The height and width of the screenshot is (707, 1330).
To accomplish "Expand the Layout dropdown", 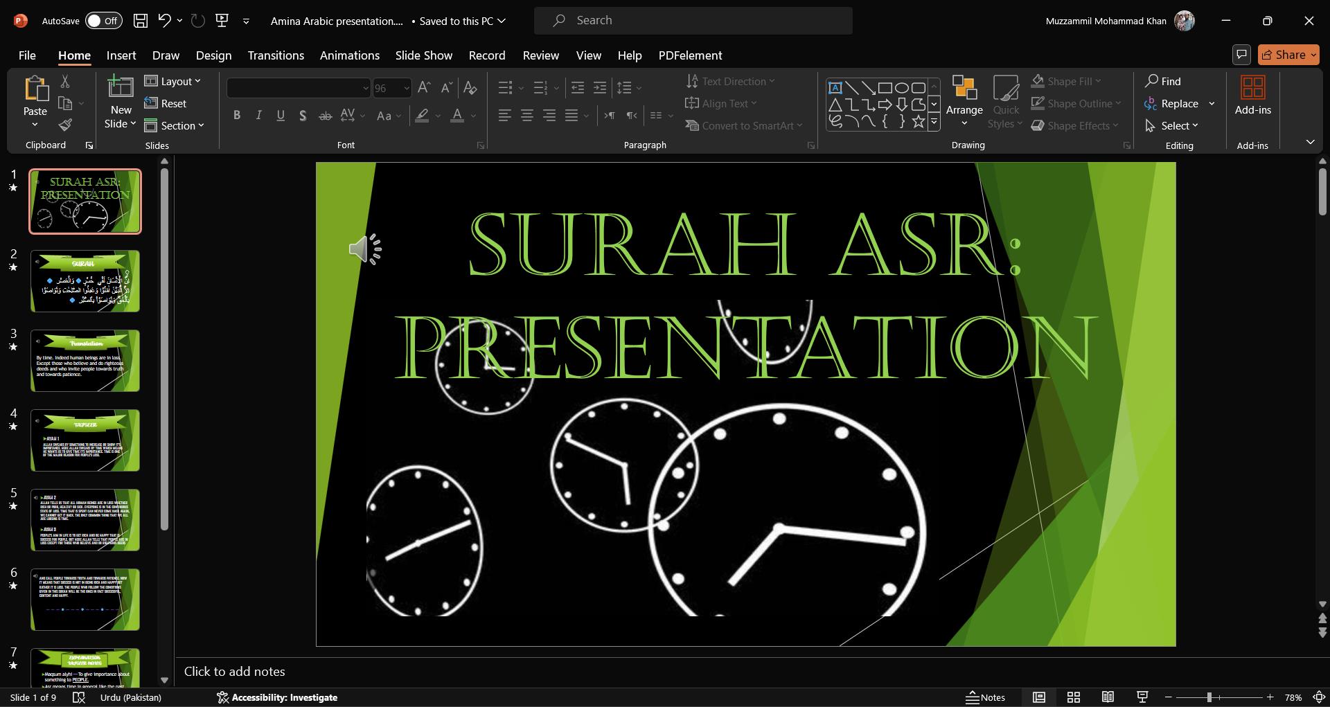I will tap(173, 82).
